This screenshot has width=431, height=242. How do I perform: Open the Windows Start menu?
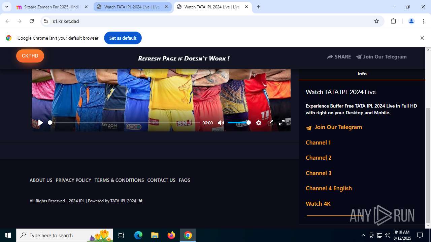8,235
